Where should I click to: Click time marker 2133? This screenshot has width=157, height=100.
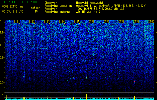(x=47, y=21)
